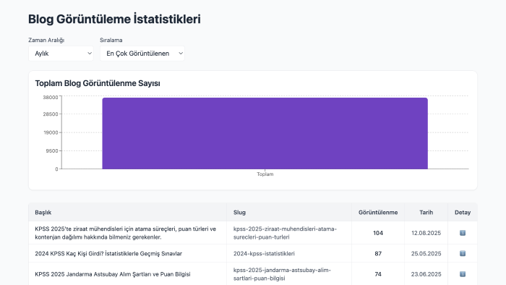Select the 2024 KPSS Kaç Kişi Girdi title
The image size is (506, 285).
point(108,254)
